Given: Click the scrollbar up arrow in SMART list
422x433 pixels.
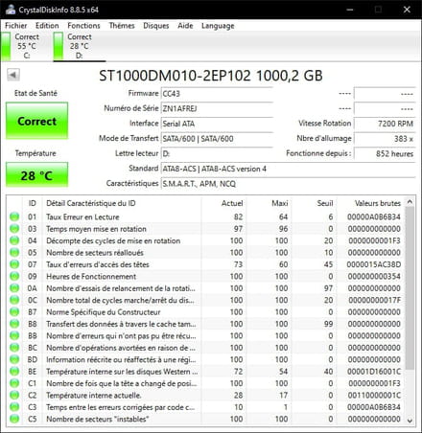Looking at the screenshot, I should (410, 202).
